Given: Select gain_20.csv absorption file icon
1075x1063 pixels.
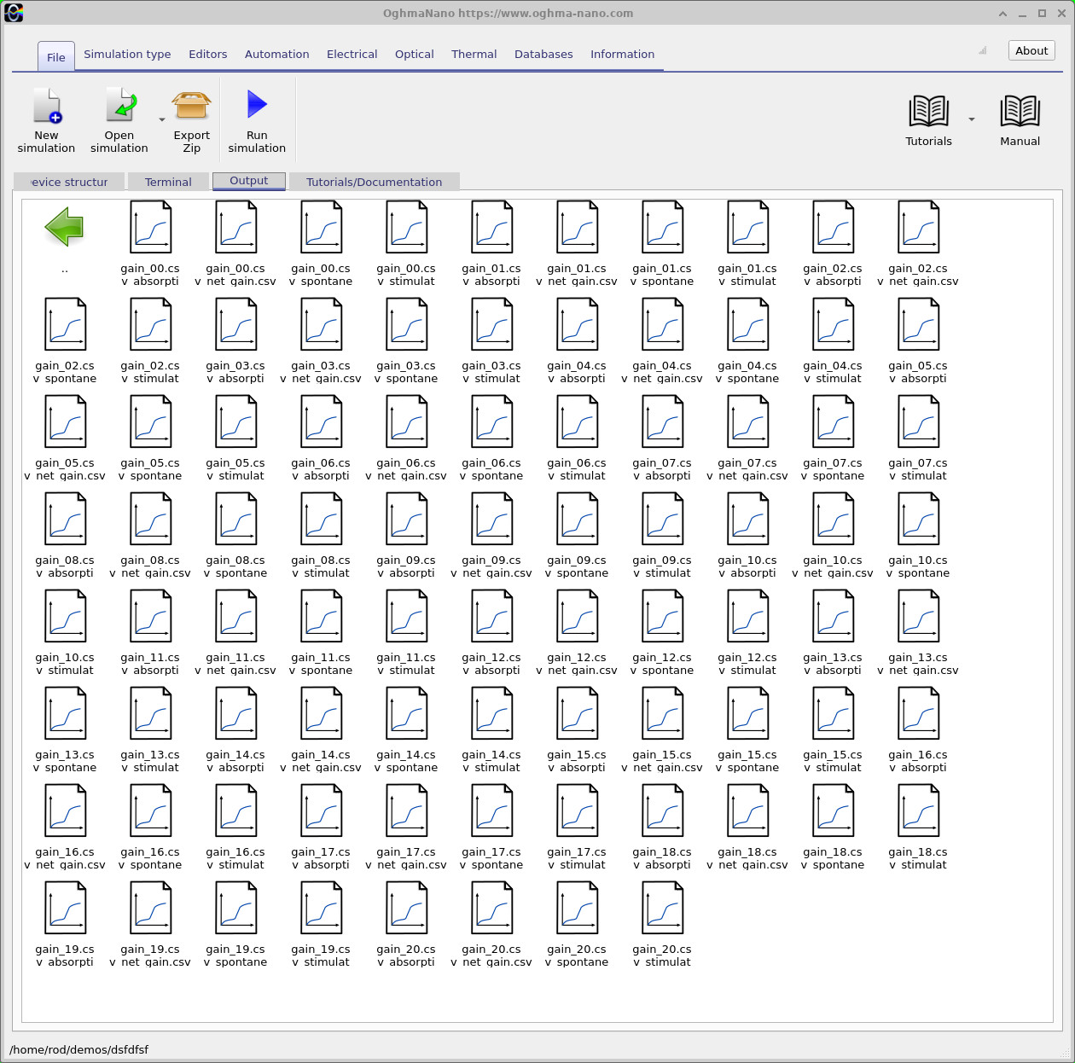Looking at the screenshot, I should (406, 908).
